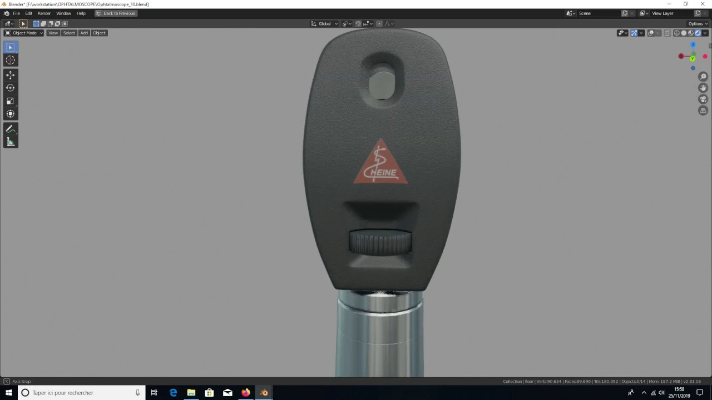The width and height of the screenshot is (712, 400).
Task: Expand gizmo options dropdown arrow
Action: 641,33
